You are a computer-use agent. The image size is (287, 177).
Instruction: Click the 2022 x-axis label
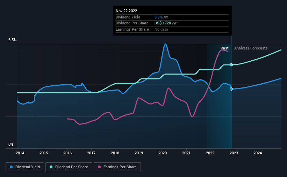[x=210, y=153]
